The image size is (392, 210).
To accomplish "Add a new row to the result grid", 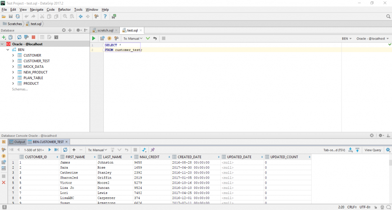I will (x=74, y=150).
